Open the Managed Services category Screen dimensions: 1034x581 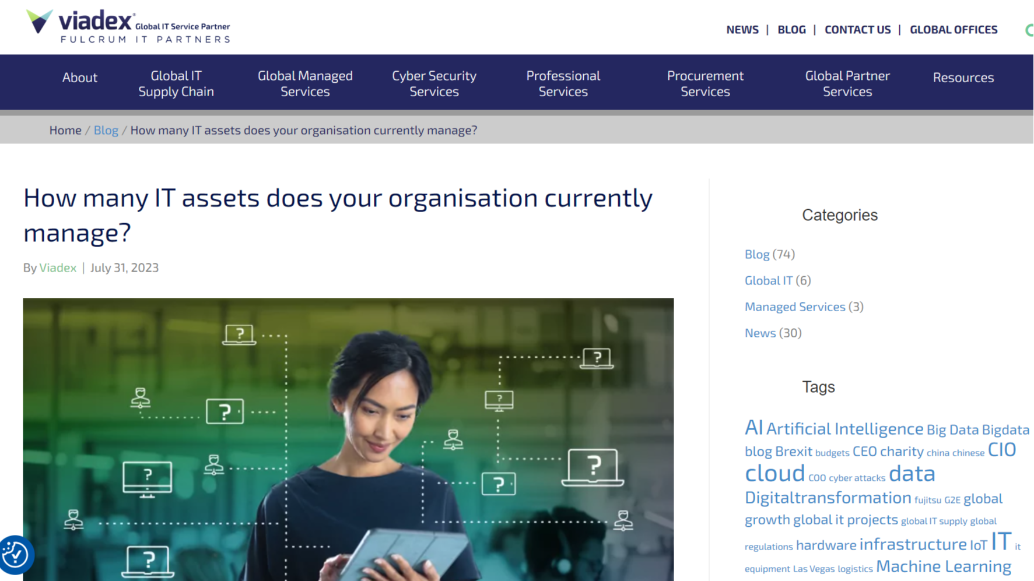pyautogui.click(x=795, y=307)
